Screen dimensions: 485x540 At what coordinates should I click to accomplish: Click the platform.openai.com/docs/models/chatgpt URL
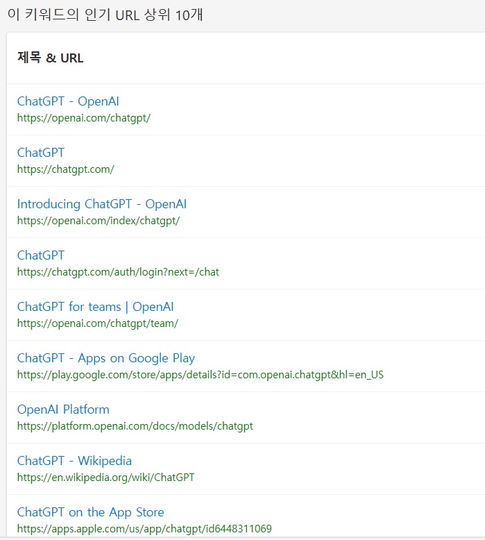(x=135, y=426)
